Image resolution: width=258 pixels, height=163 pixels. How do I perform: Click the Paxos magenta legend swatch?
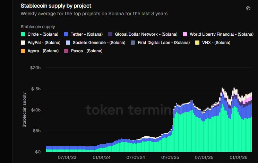coord(66,51)
